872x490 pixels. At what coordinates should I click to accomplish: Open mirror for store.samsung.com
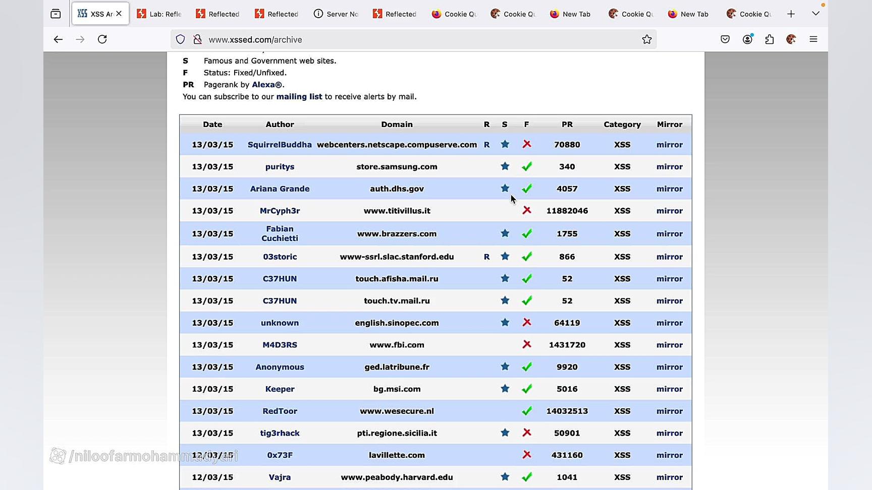669,167
